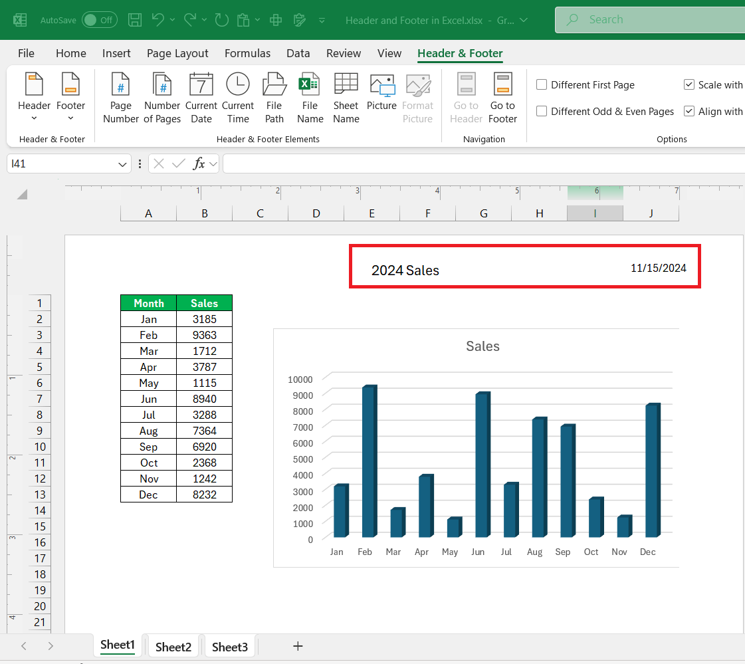Expand the fx function dropdown arrow
Image resolution: width=745 pixels, height=664 pixels.
(213, 164)
